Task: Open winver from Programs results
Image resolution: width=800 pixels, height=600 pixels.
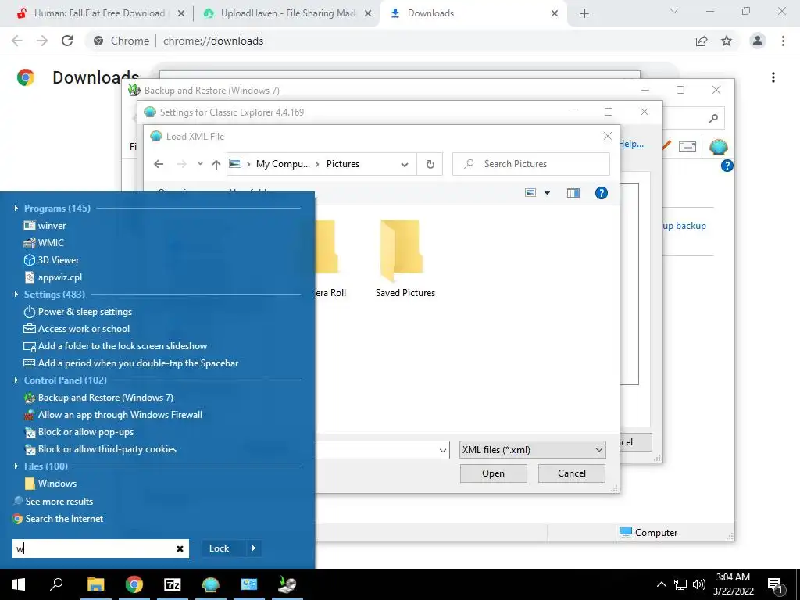Action: (45, 226)
